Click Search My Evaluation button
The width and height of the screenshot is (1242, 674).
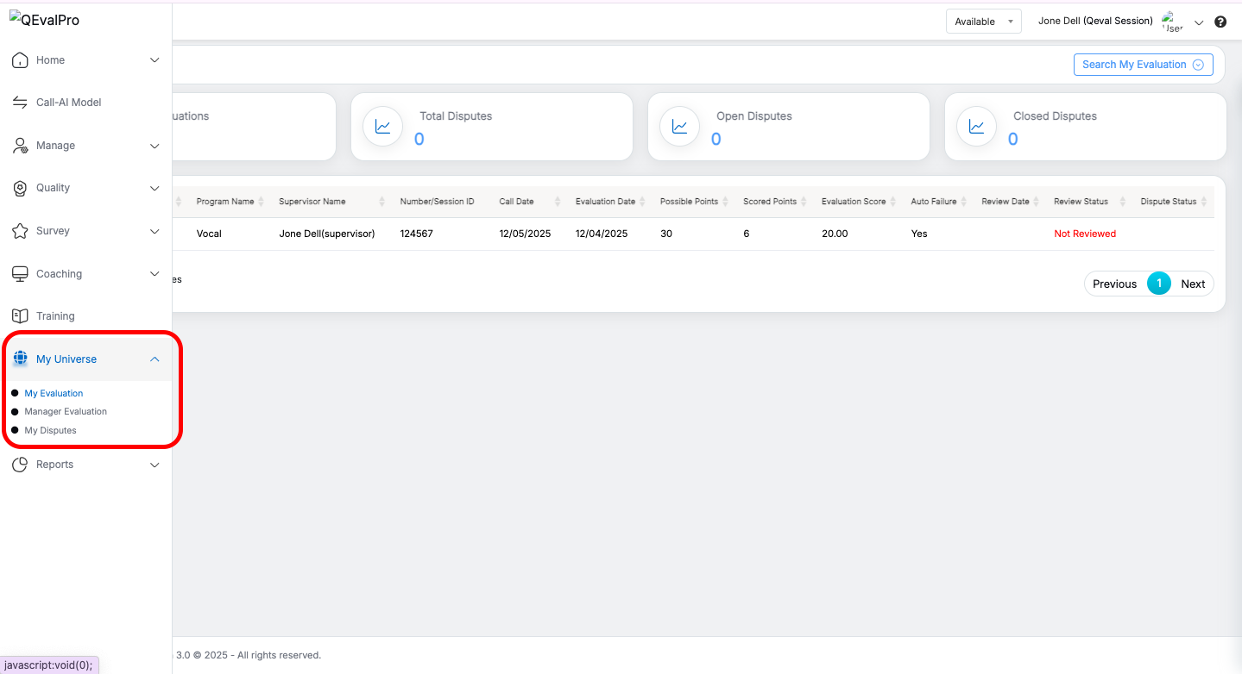[1143, 65]
